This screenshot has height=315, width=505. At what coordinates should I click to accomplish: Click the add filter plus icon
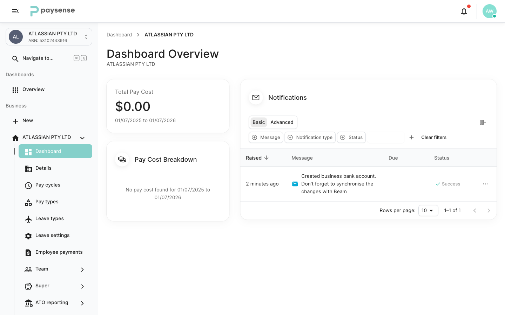(412, 137)
